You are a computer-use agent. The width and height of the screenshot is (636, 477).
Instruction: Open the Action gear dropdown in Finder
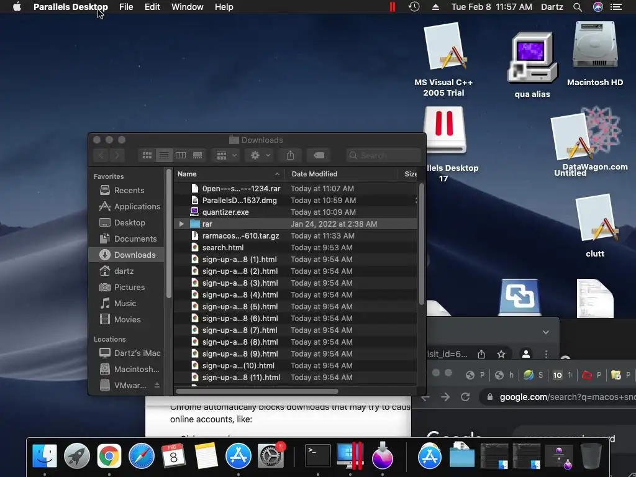coord(260,155)
